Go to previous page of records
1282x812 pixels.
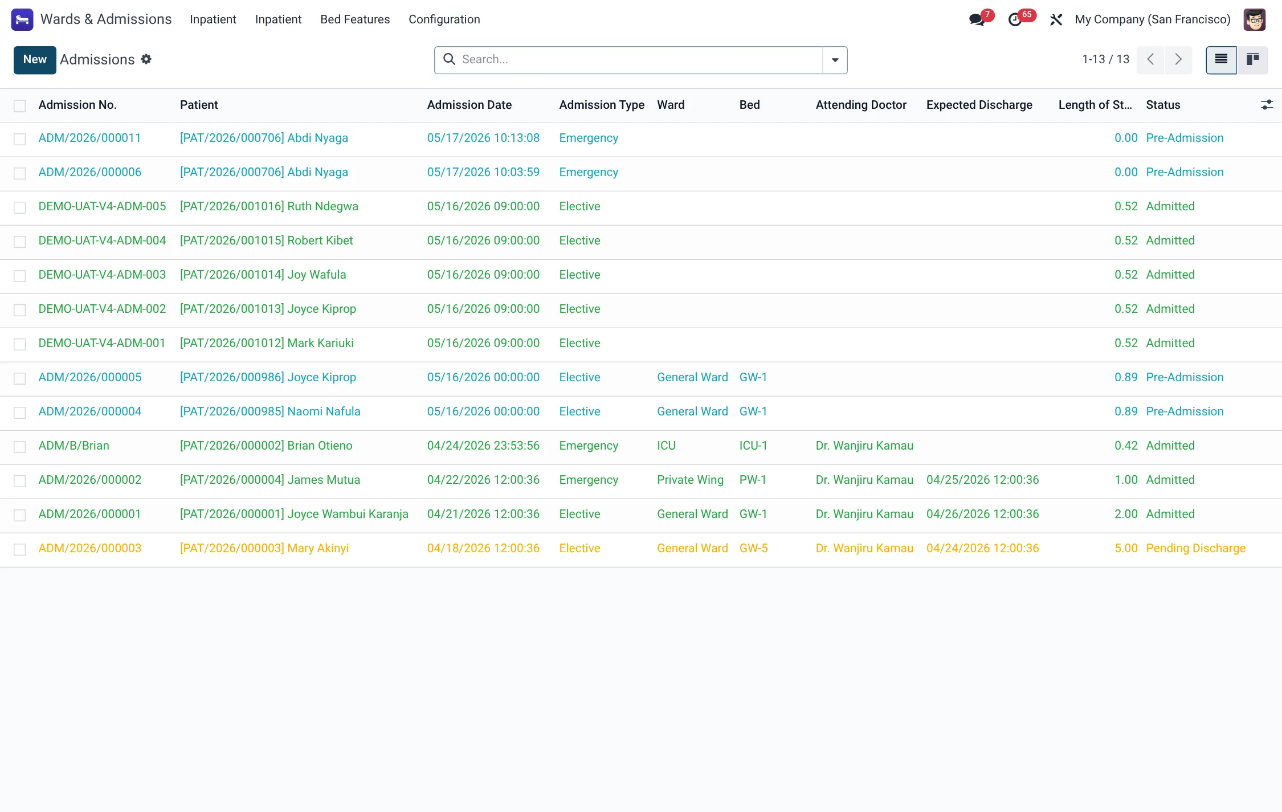(1150, 60)
